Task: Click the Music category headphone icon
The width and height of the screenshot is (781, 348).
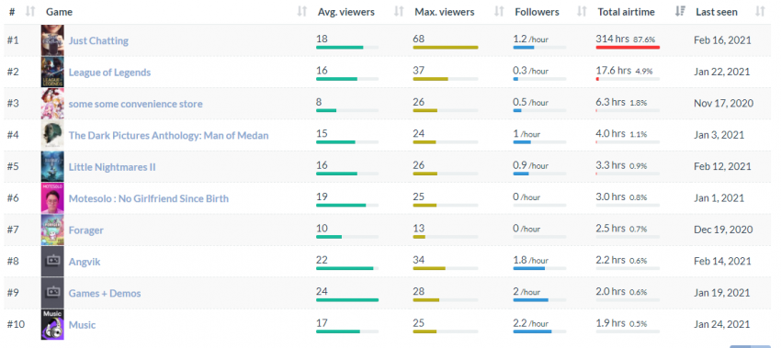Action: 52,325
